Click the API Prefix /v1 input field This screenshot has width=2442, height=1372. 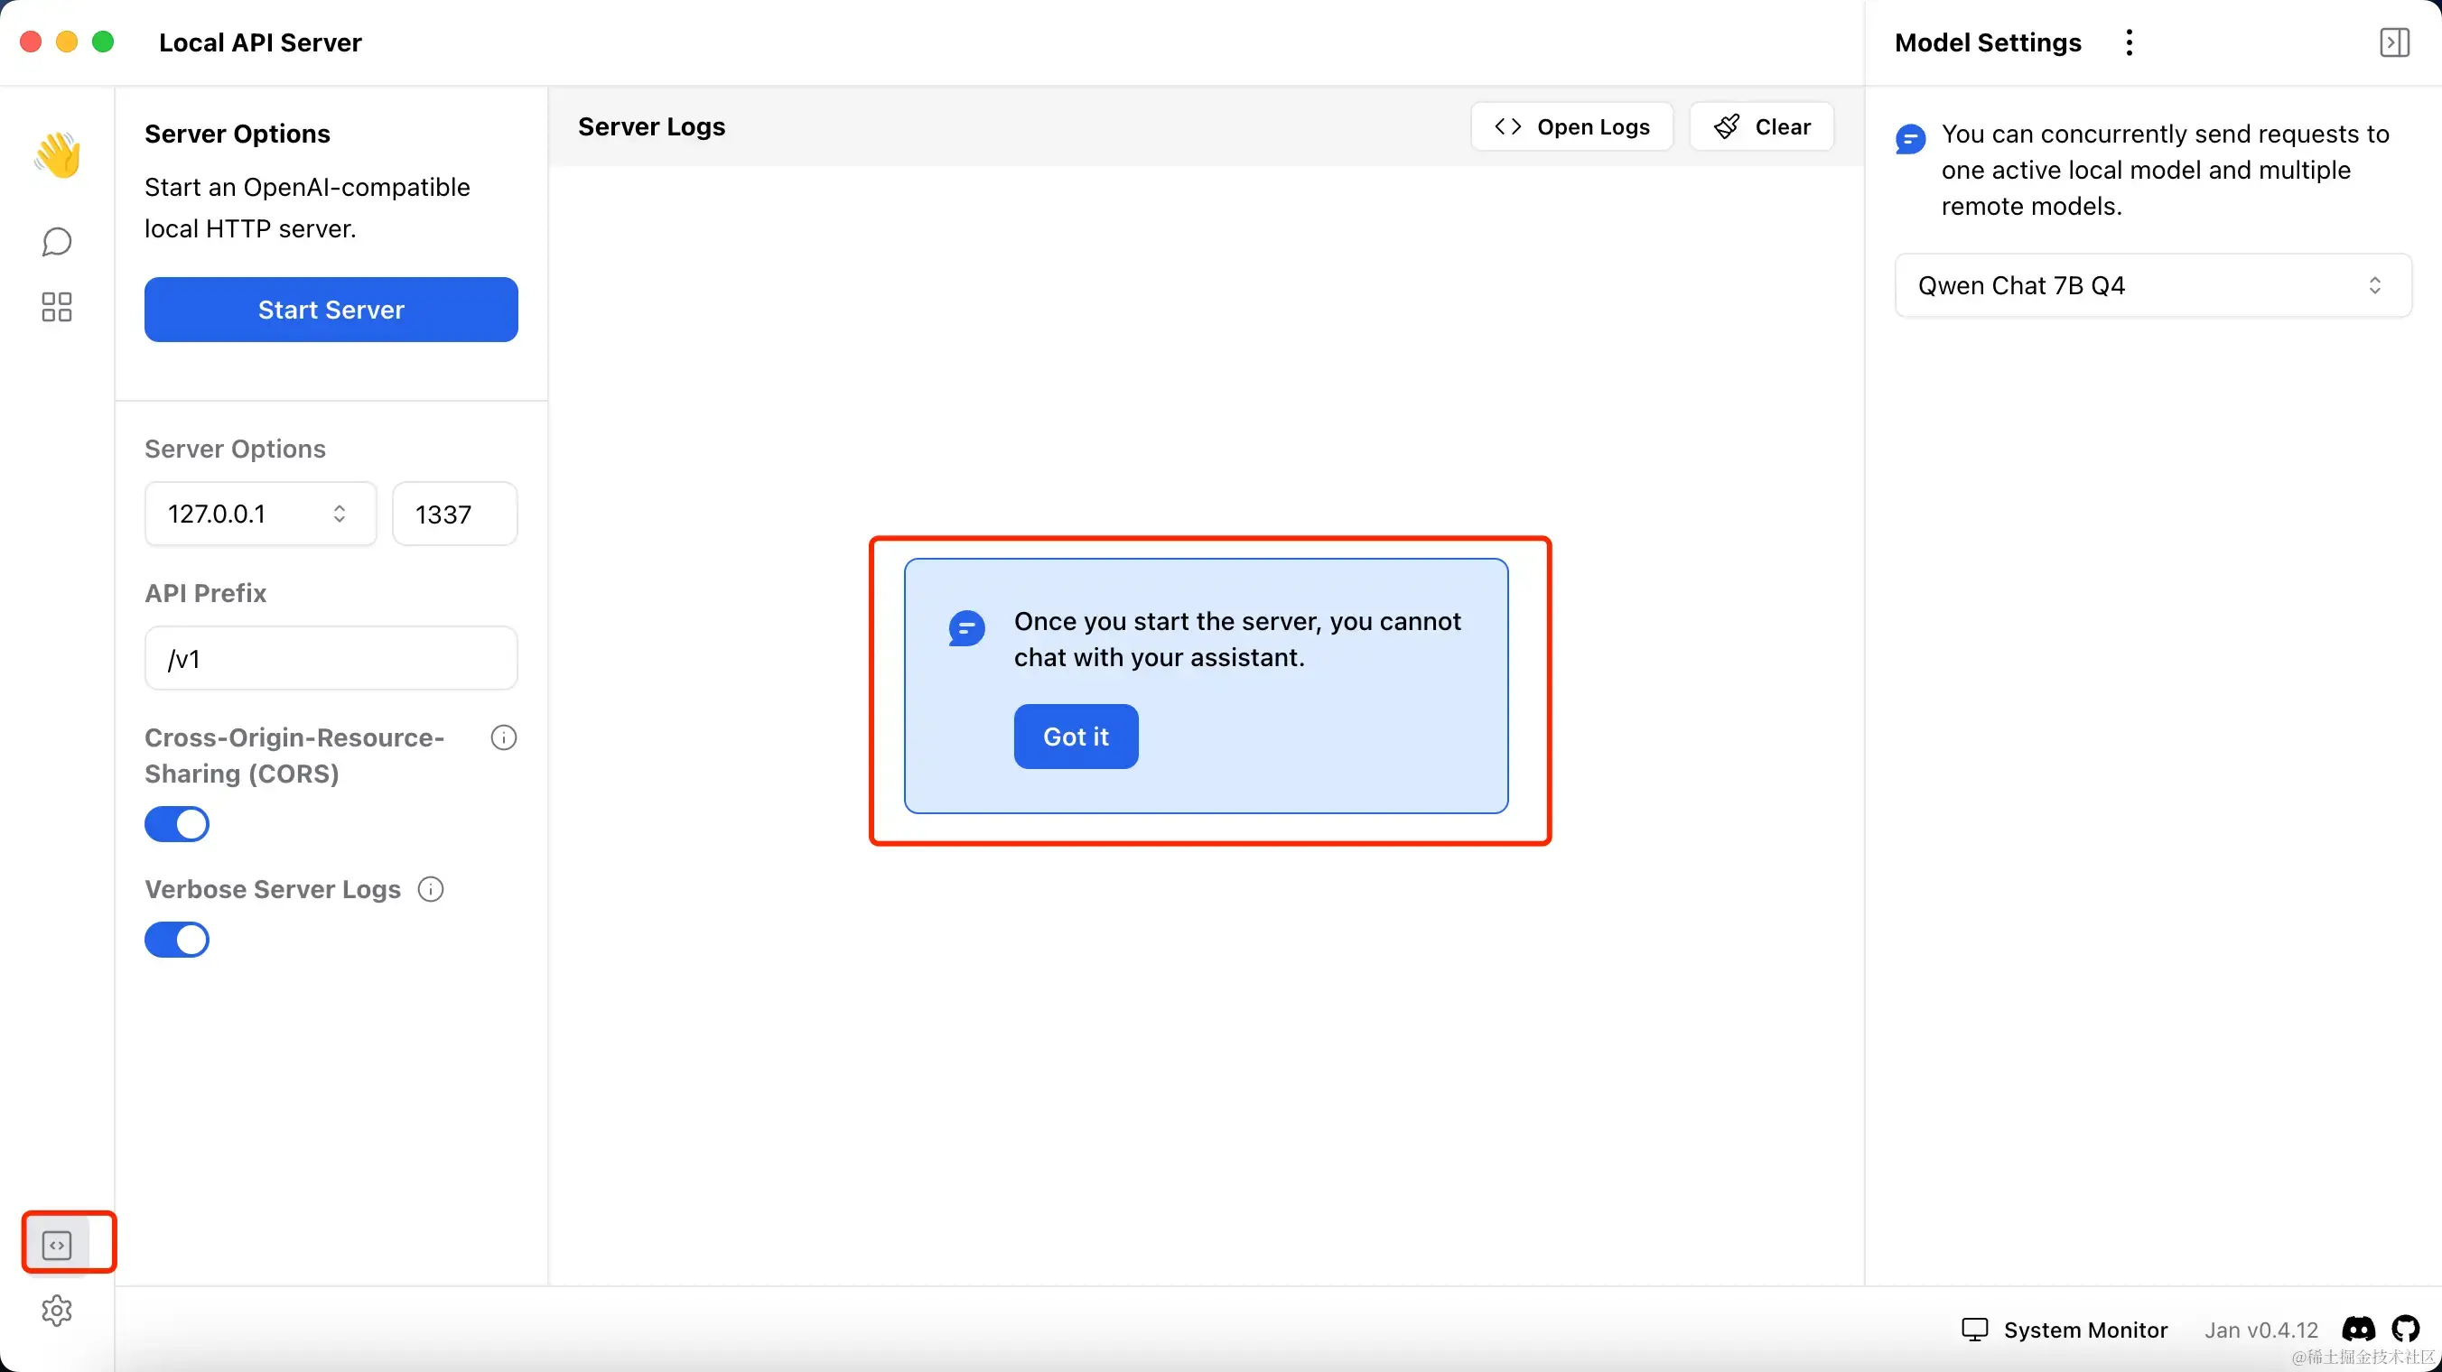pyautogui.click(x=331, y=658)
